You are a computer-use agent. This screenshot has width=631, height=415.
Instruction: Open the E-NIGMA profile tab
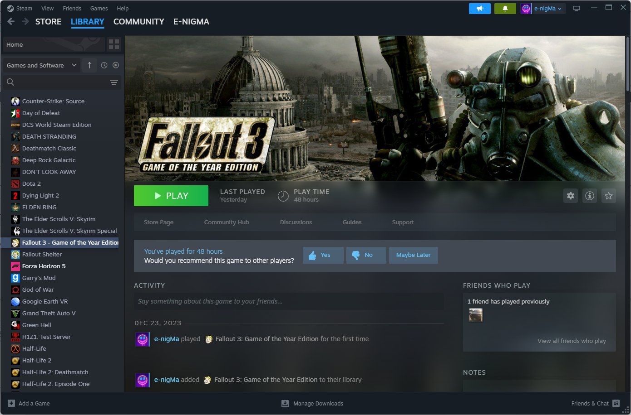pyautogui.click(x=191, y=22)
